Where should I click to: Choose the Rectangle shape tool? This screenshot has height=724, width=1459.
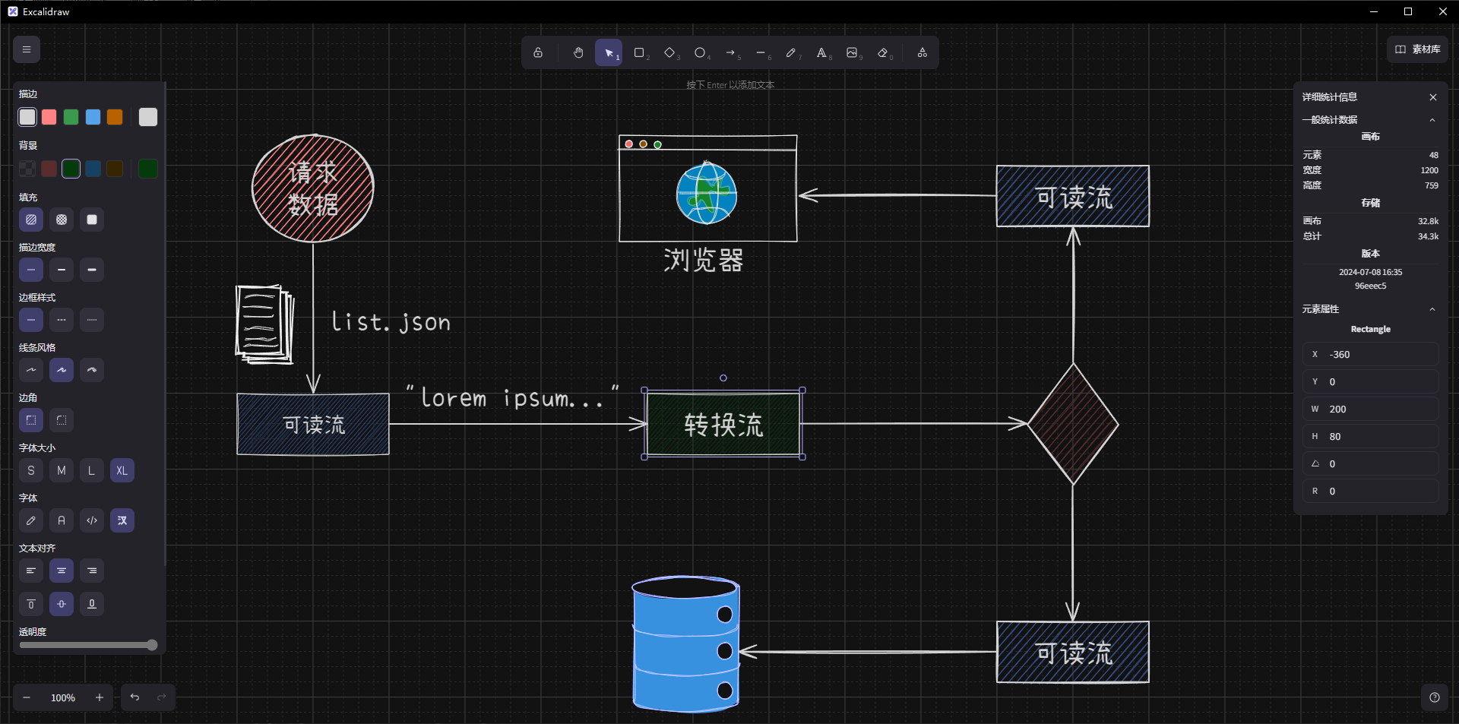coord(639,52)
